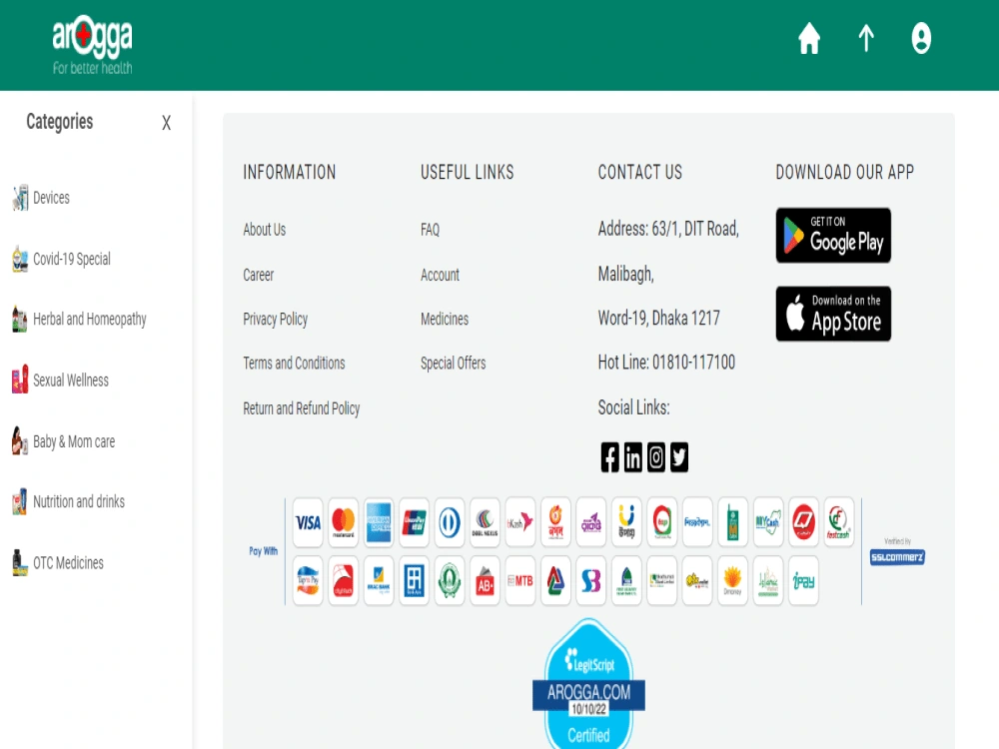Open the Career link
Image resolution: width=999 pixels, height=749 pixels.
click(258, 276)
